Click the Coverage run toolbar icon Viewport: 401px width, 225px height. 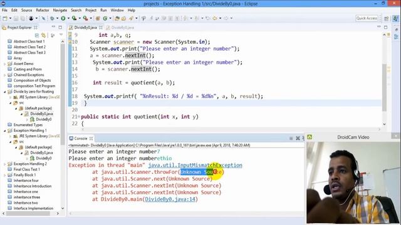[74, 18]
